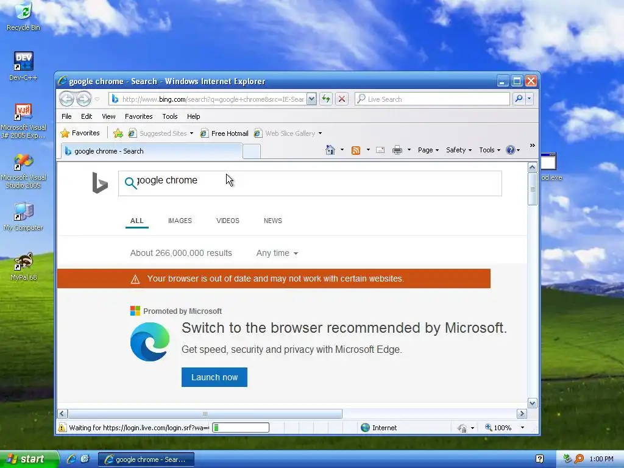Screen dimensions: 624x468
Task: Open the search provider dropdown arrow
Action: tap(530, 99)
